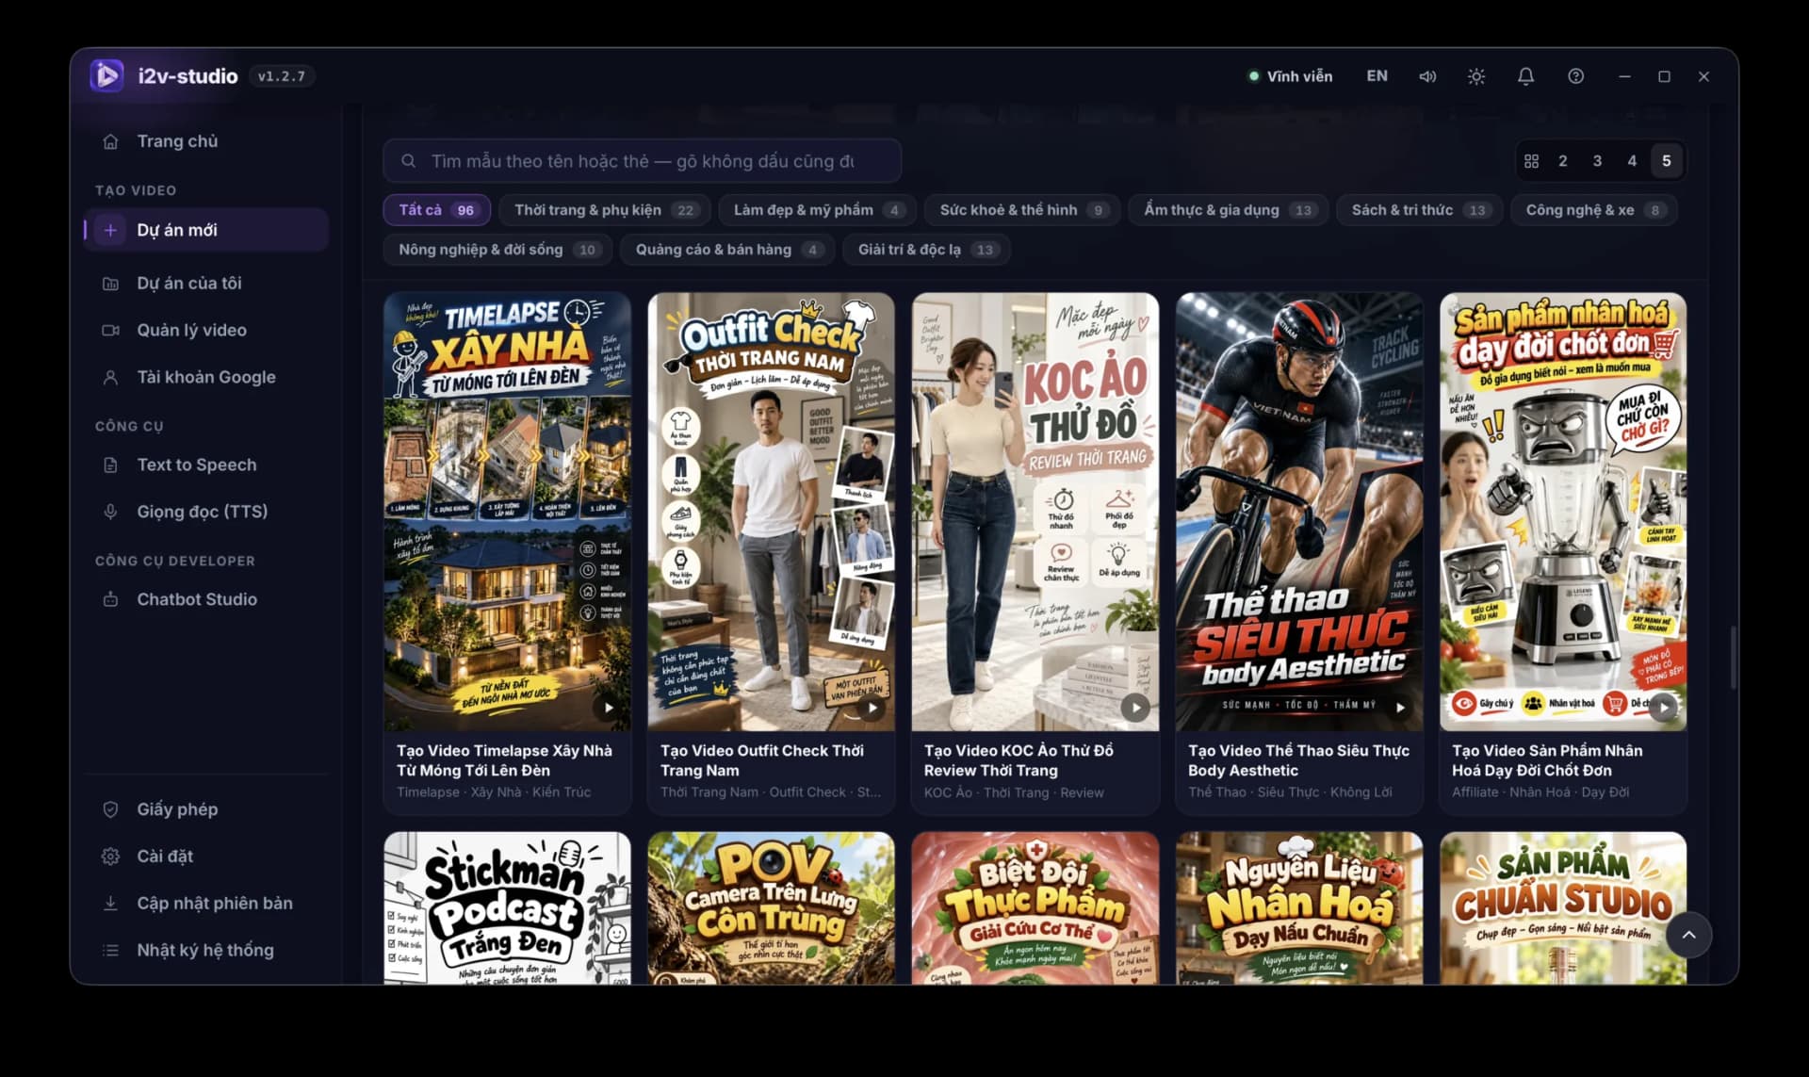Open Outfit Check Thời Trang Nam thumbnail
1809x1077 pixels.
(772, 512)
